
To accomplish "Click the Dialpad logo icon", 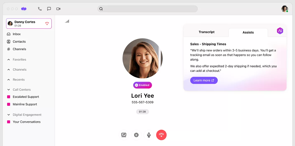I will (24, 9).
